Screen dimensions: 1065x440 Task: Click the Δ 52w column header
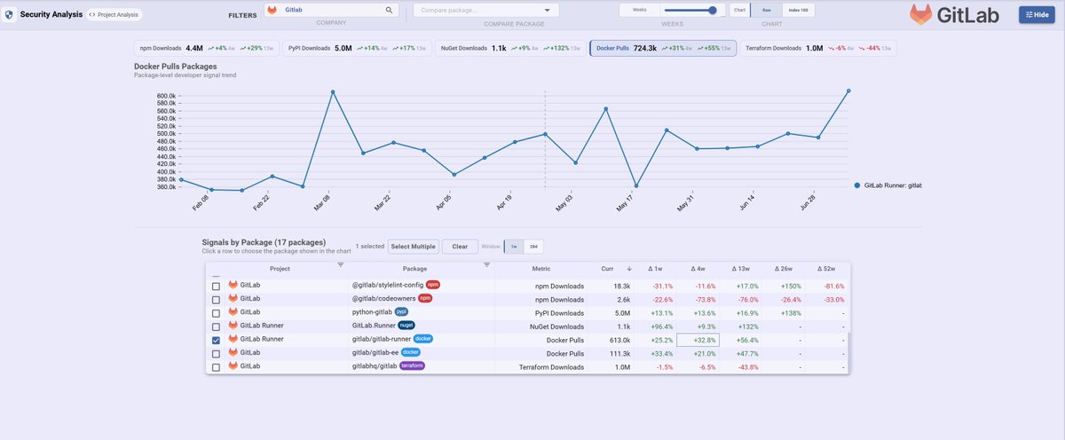pyautogui.click(x=826, y=268)
